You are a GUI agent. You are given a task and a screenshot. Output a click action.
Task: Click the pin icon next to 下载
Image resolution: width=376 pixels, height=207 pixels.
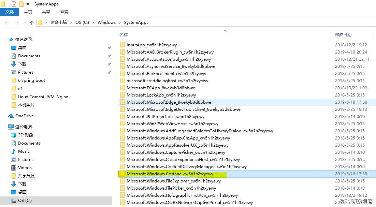[109, 64]
